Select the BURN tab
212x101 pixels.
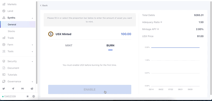[x=110, y=45]
